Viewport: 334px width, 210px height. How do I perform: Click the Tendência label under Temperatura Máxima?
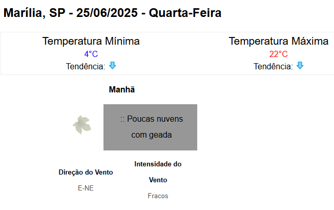(273, 66)
